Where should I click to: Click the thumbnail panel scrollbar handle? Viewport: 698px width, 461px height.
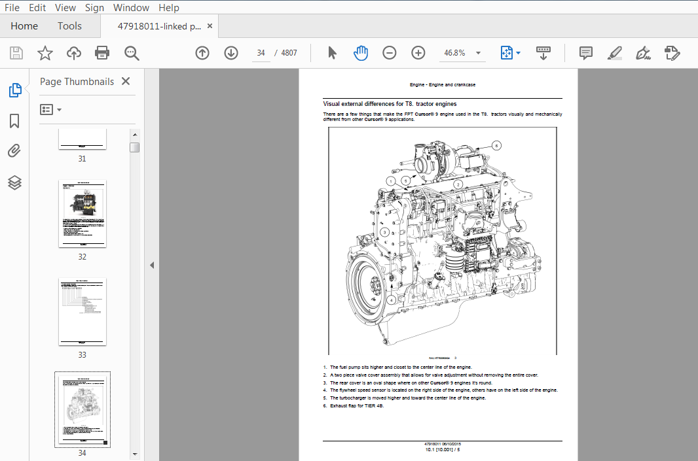click(135, 147)
